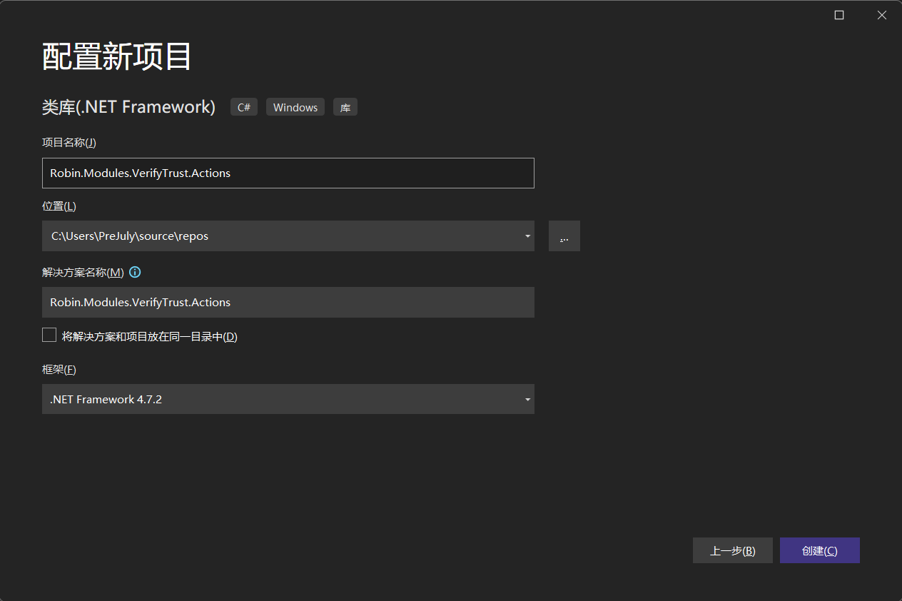
Task: Click the 解决方案名称(M) label
Action: [x=83, y=272]
